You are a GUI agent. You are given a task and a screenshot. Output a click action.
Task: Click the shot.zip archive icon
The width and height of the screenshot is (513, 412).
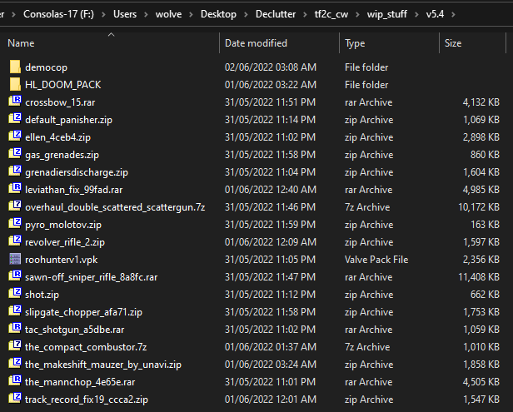(15, 294)
